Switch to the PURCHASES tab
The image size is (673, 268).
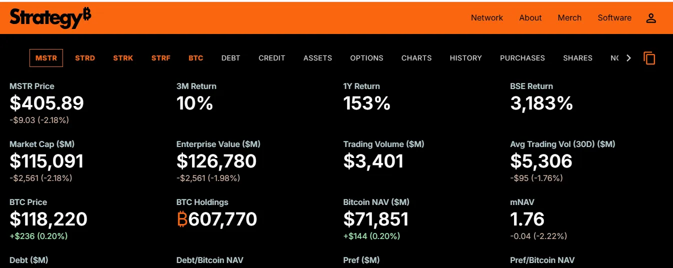pos(522,58)
